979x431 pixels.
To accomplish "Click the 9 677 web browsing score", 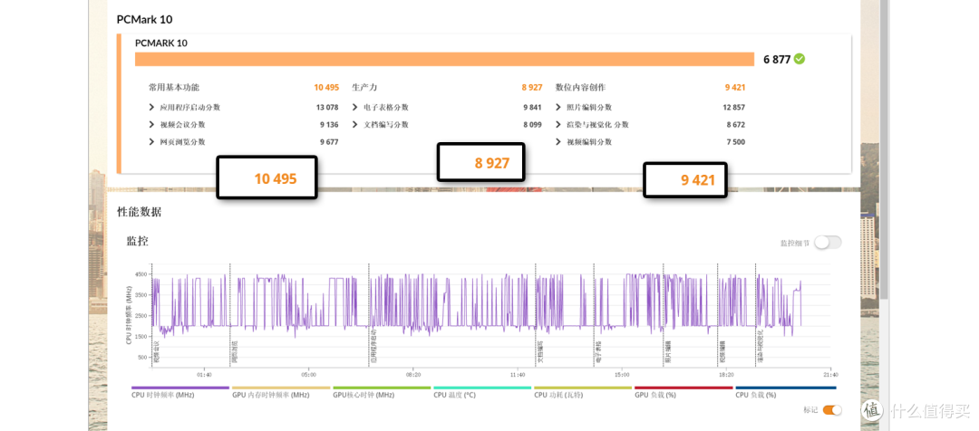I will coord(329,142).
